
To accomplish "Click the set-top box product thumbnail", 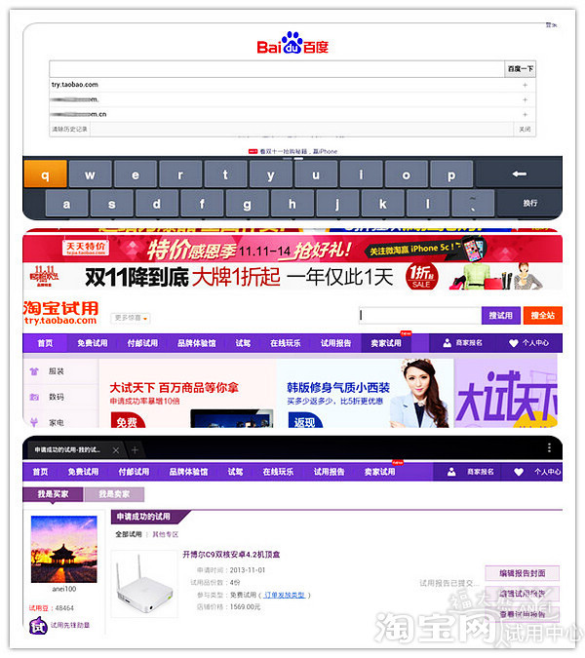I will point(144,584).
